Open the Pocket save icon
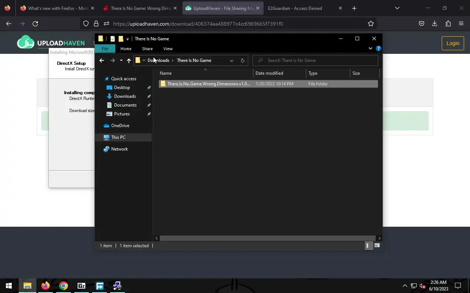 pos(422,24)
